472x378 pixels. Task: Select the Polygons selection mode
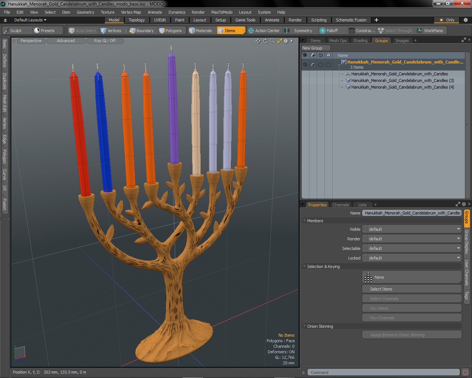tap(170, 31)
